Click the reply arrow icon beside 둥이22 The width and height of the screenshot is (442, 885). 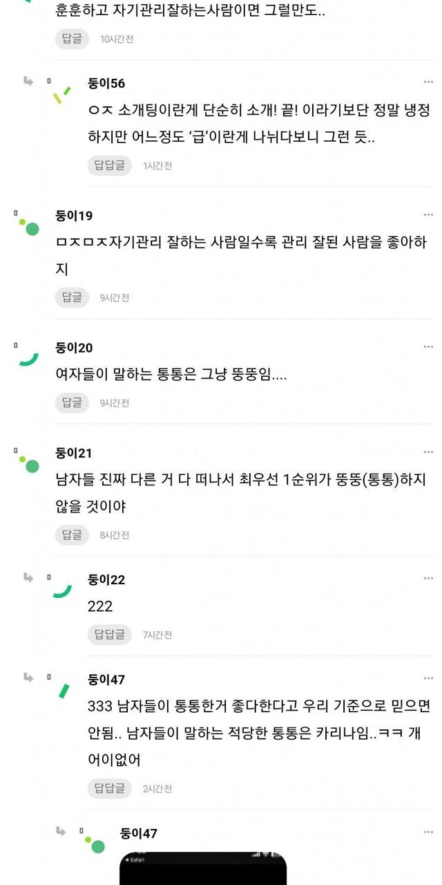pyautogui.click(x=28, y=578)
